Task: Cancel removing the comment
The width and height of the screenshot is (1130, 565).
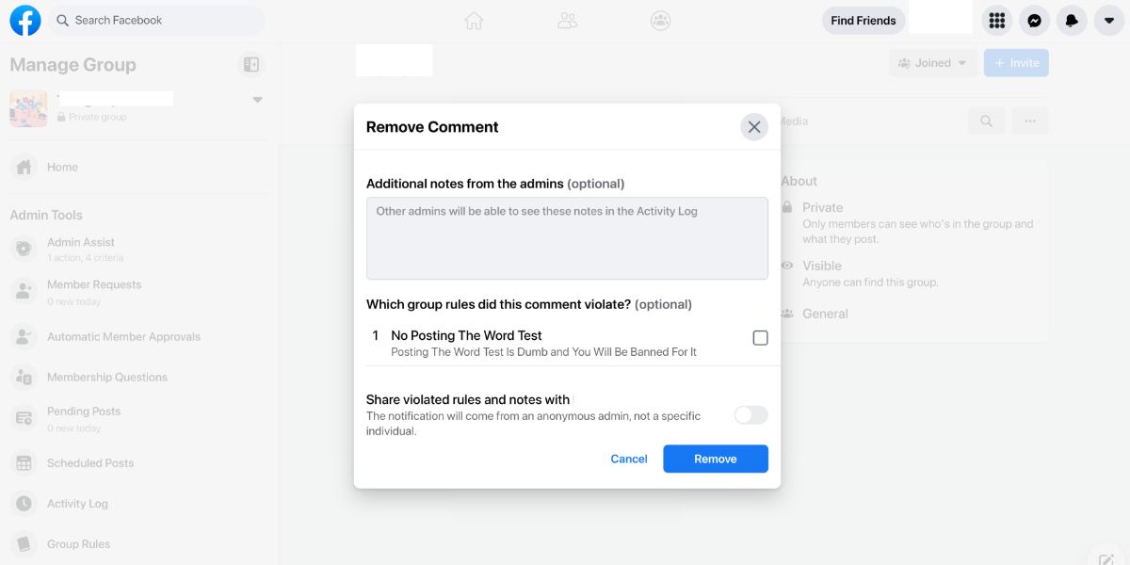Action: 628,459
